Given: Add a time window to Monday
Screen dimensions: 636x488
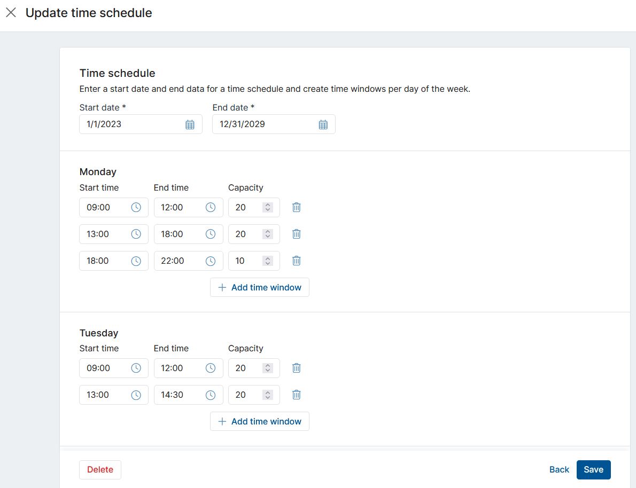Looking at the screenshot, I should click(260, 287).
